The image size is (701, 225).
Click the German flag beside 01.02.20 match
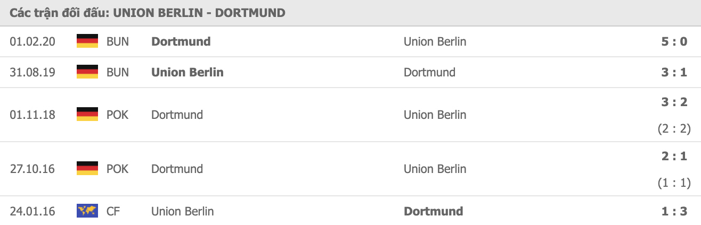87,41
